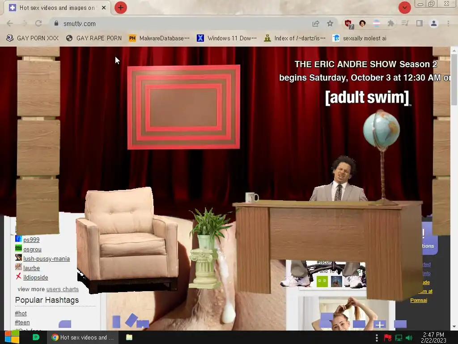This screenshot has height=344, width=458.
Task: Toggle the browser side panel
Action: tap(420, 23)
